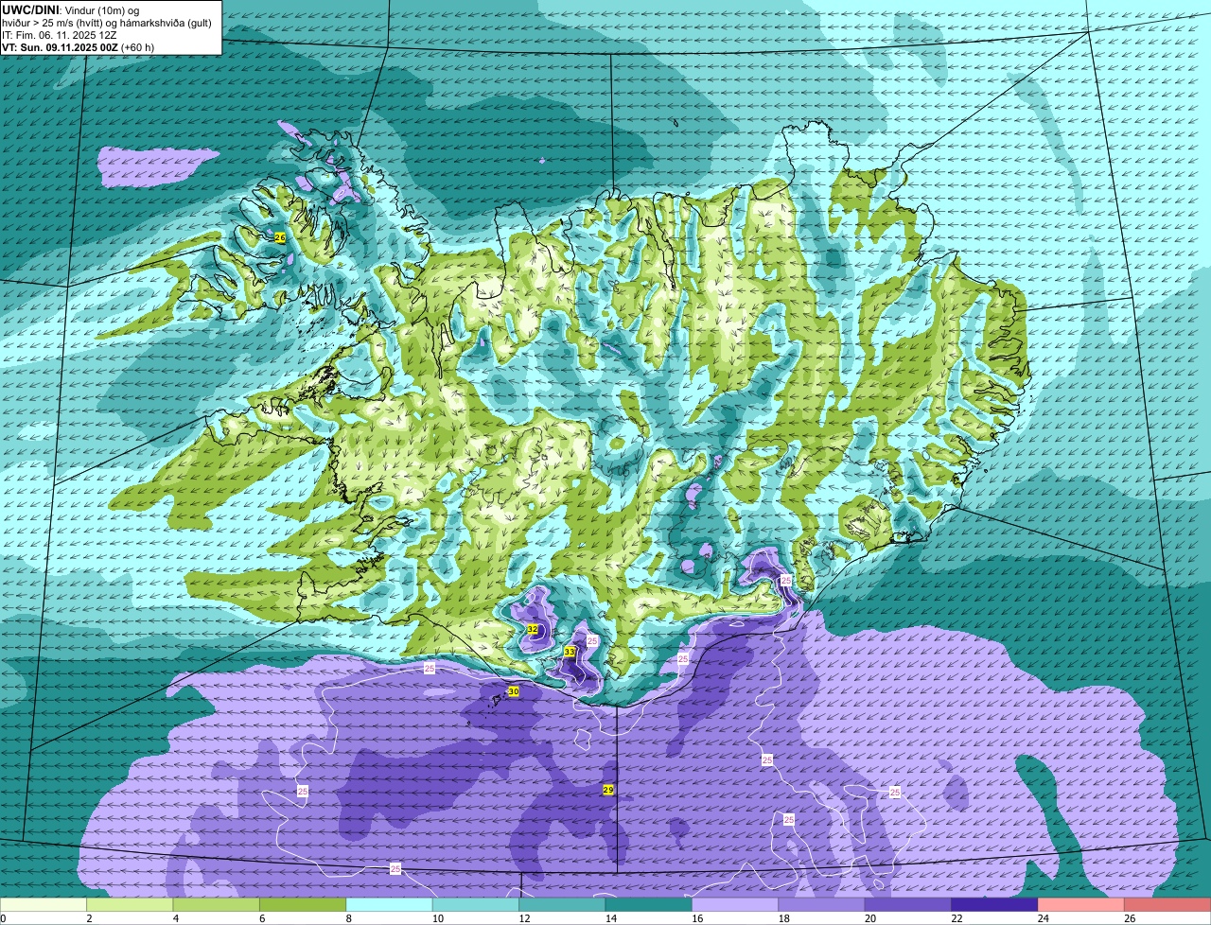Select the legend swatch for 14–16 m/s
Screen dimensions: 1211x925
pyautogui.click(x=649, y=904)
